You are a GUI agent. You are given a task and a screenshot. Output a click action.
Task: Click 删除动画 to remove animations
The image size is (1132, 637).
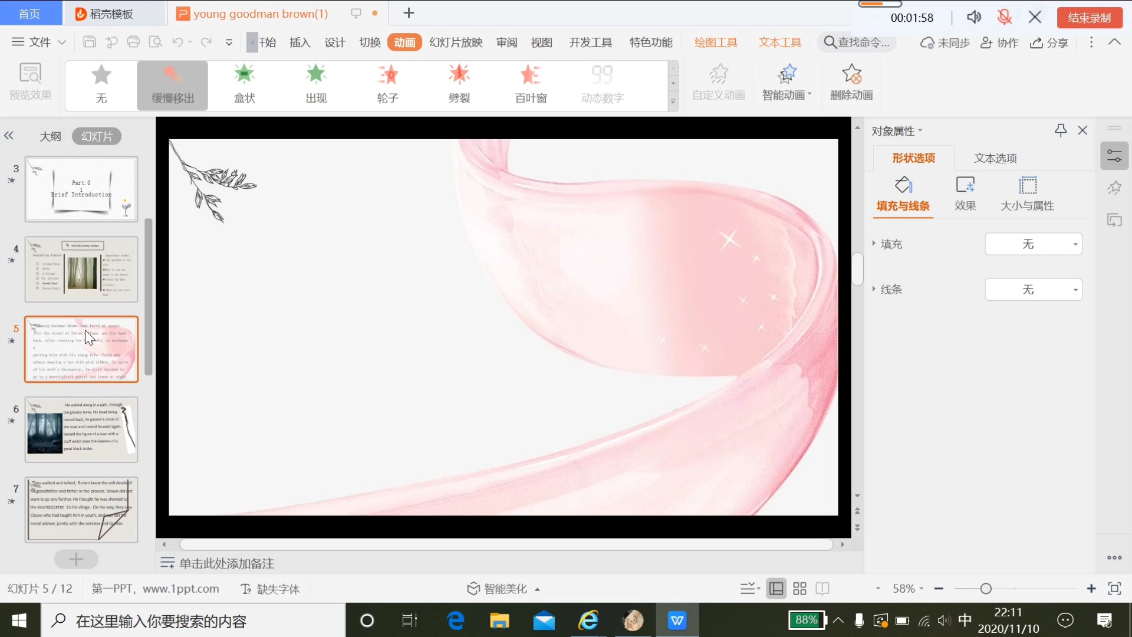pos(851,83)
